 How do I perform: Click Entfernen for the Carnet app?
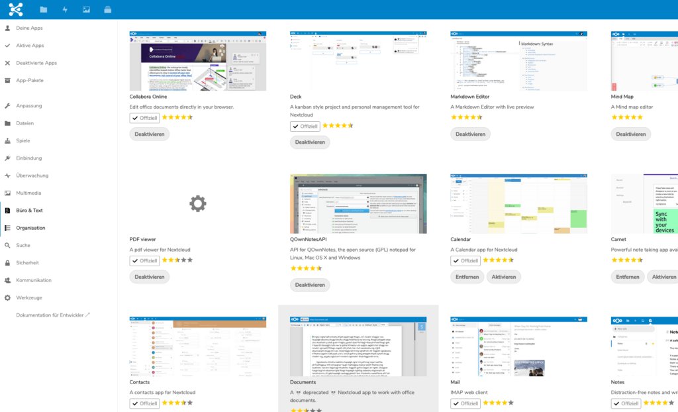pyautogui.click(x=628, y=277)
